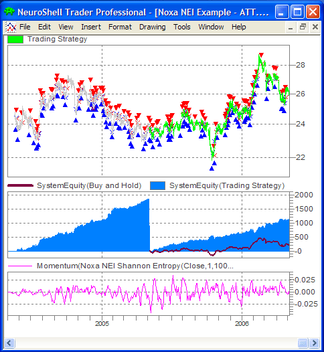The height and width of the screenshot is (352, 324).
Task: Click the blue SystemEquity Trading Strategy swatch
Action: pyautogui.click(x=157, y=186)
